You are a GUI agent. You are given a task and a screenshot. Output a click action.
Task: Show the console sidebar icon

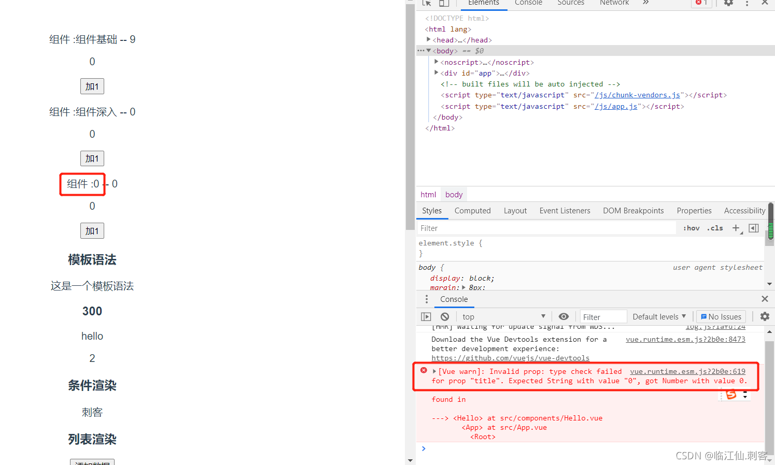[426, 316]
